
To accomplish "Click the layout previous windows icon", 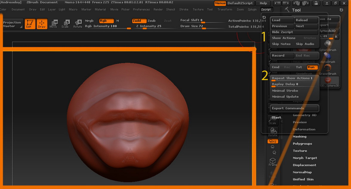I will pos(297,3).
